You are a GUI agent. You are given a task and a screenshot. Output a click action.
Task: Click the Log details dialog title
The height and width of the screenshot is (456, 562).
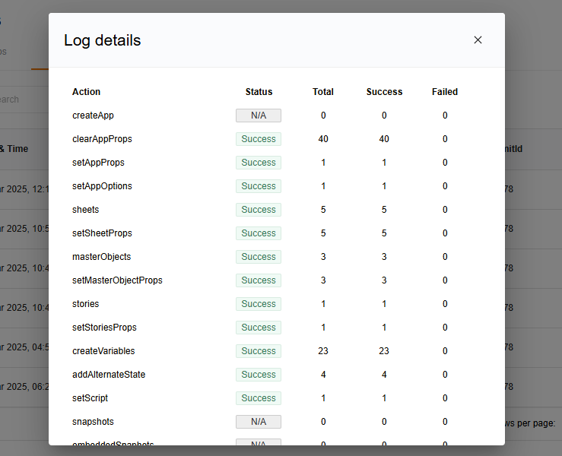pyautogui.click(x=102, y=40)
